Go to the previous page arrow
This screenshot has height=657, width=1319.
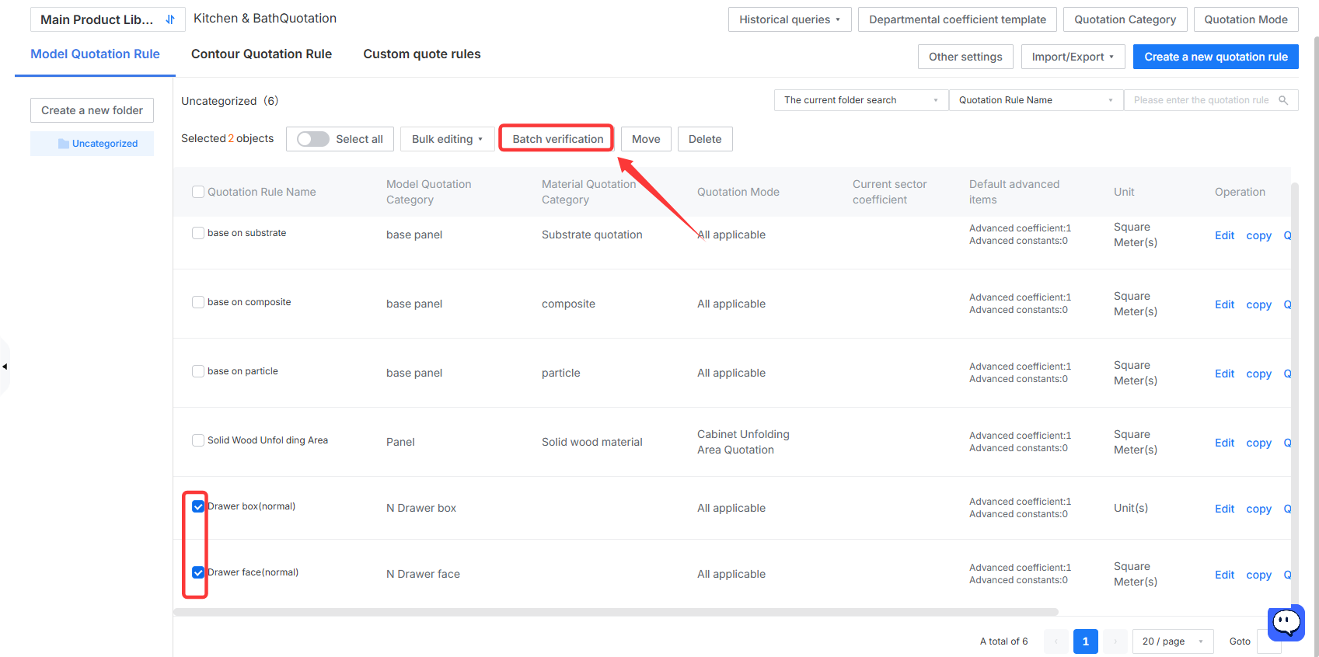click(x=1056, y=641)
